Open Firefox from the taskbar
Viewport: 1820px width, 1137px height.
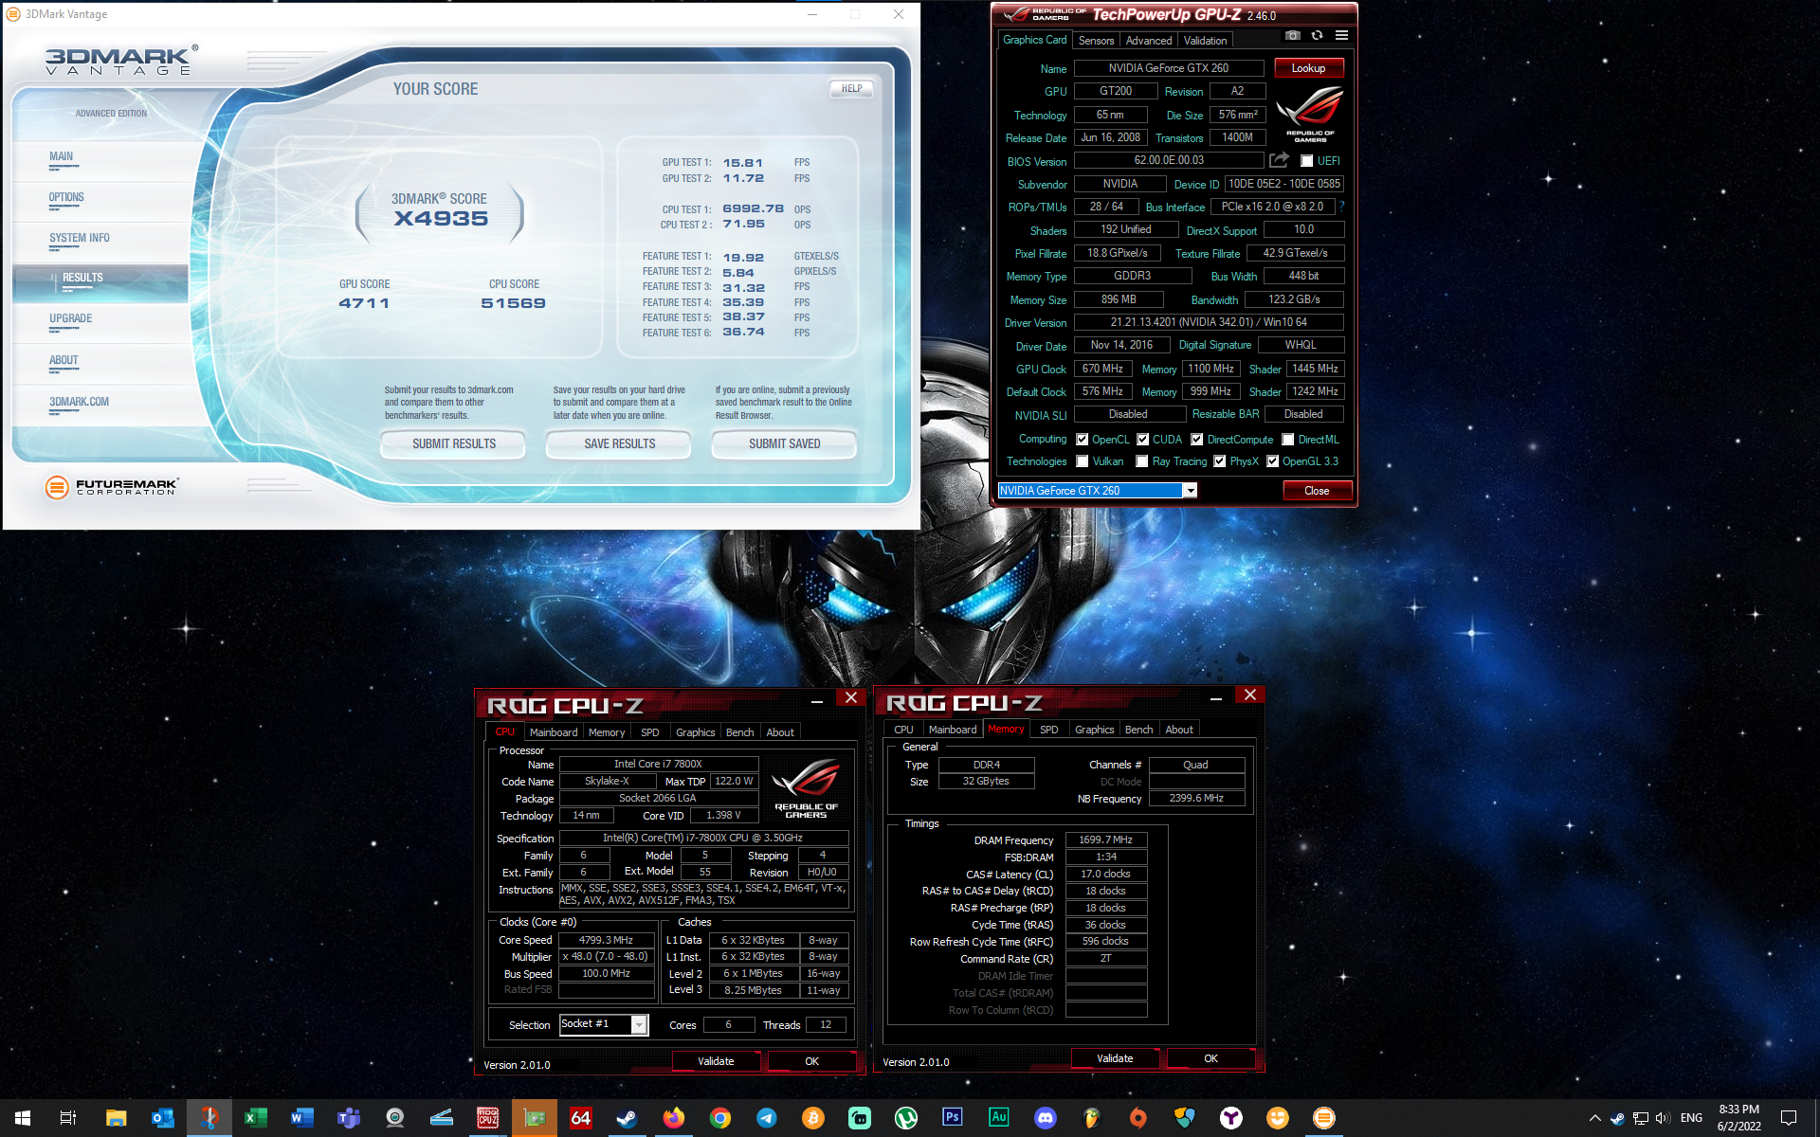click(673, 1118)
